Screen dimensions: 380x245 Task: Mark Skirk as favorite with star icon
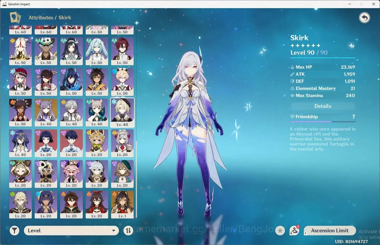coord(280,231)
